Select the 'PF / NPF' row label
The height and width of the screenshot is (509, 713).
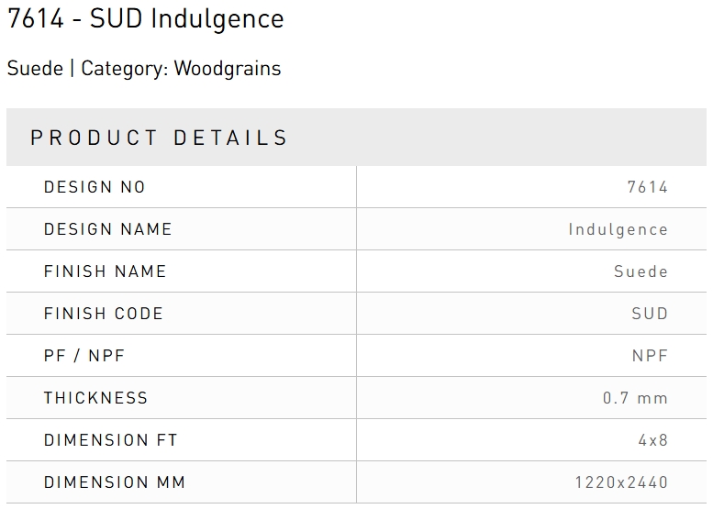coord(84,356)
